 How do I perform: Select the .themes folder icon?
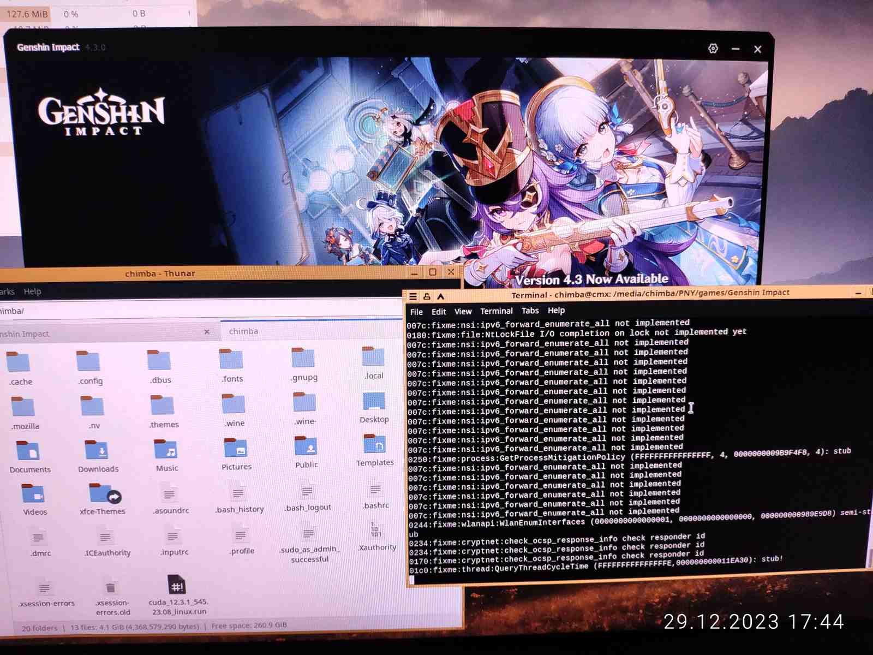(163, 405)
